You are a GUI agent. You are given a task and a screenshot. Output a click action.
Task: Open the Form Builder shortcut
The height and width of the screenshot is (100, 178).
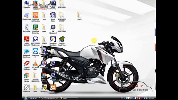pyautogui.click(x=44, y=64)
